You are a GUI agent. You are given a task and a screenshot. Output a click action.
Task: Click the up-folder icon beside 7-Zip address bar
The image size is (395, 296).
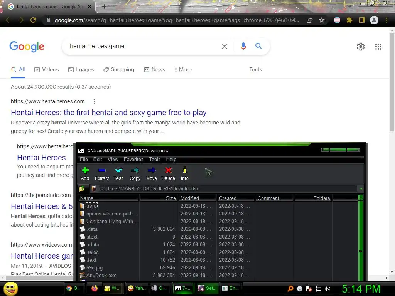tap(82, 188)
